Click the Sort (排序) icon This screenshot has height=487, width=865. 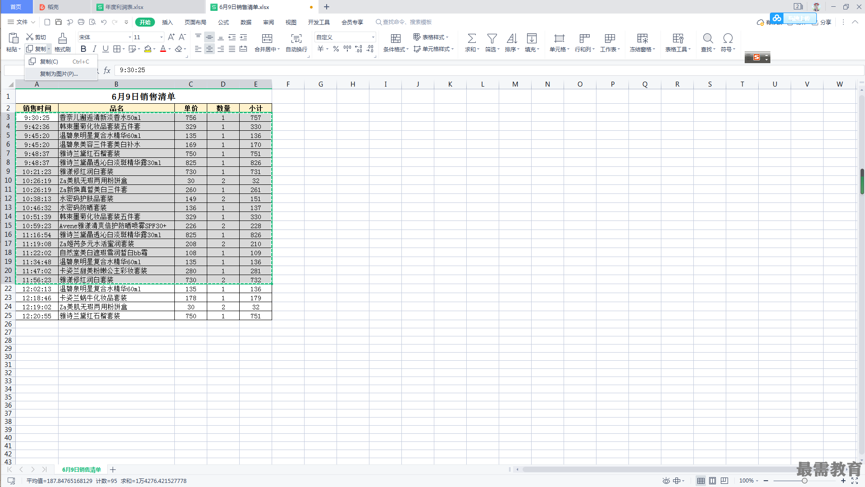point(512,38)
